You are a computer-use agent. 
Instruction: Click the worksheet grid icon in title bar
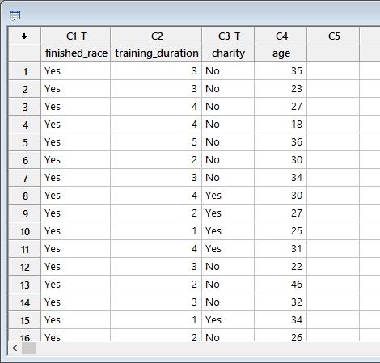(x=15, y=15)
